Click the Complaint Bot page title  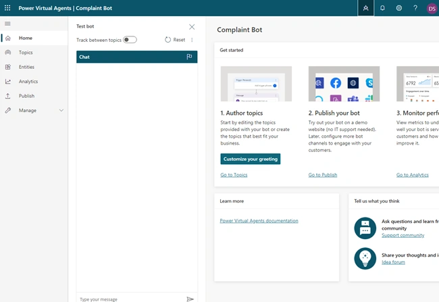(239, 30)
